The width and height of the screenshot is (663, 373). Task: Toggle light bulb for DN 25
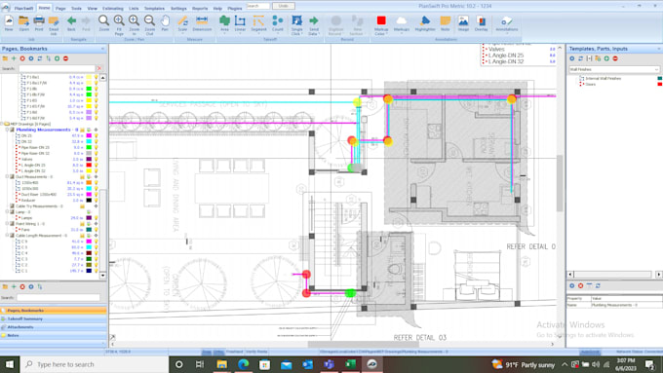click(96, 135)
